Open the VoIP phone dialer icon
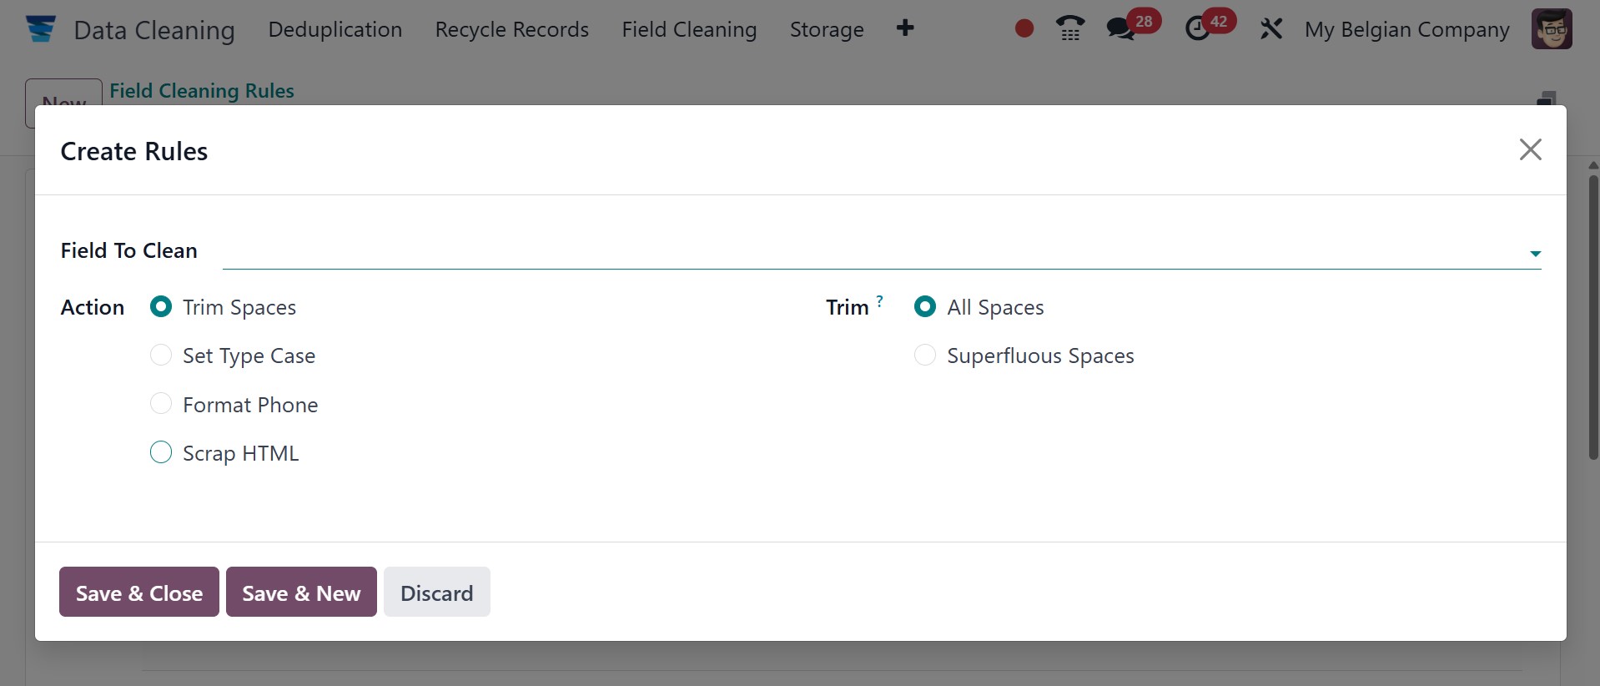 pos(1070,29)
